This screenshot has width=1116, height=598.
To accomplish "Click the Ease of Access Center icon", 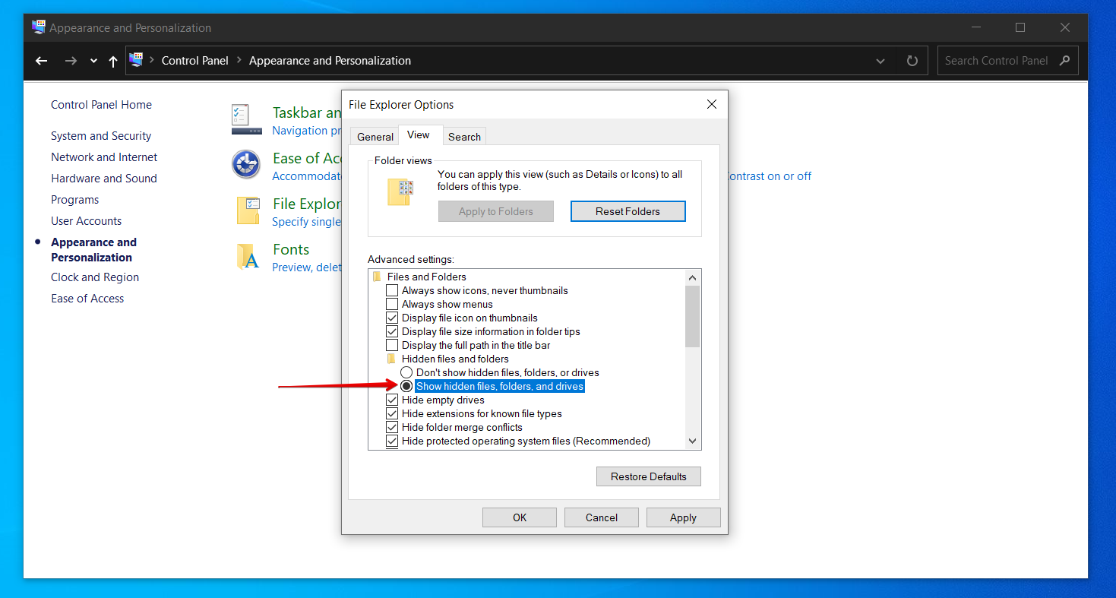I will coord(246,165).
